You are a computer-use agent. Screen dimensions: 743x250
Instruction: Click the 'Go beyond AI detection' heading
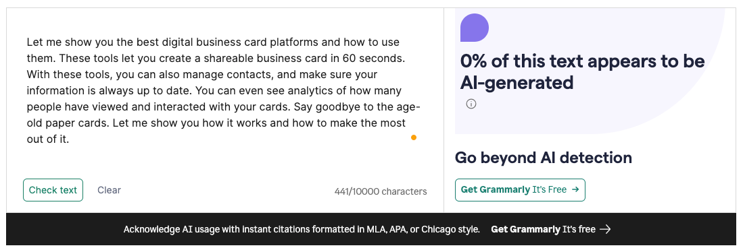pos(544,158)
